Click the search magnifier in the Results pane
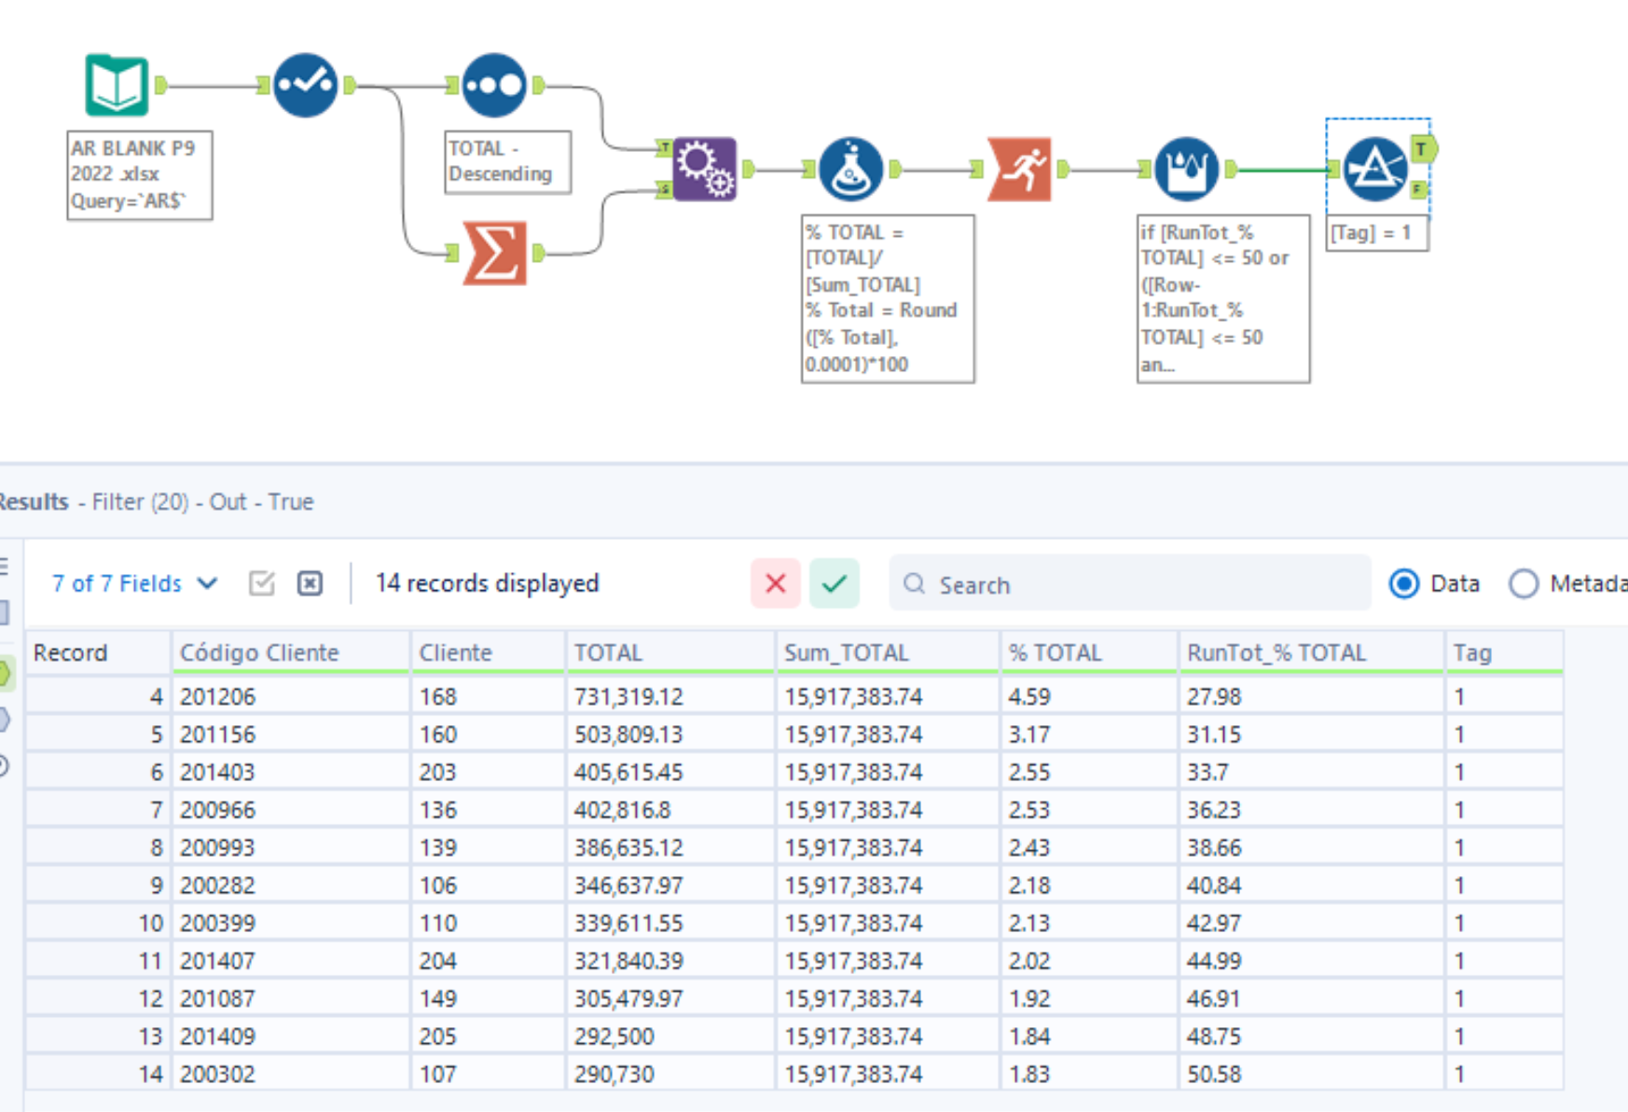Viewport: 1628px width, 1112px height. coord(914,584)
